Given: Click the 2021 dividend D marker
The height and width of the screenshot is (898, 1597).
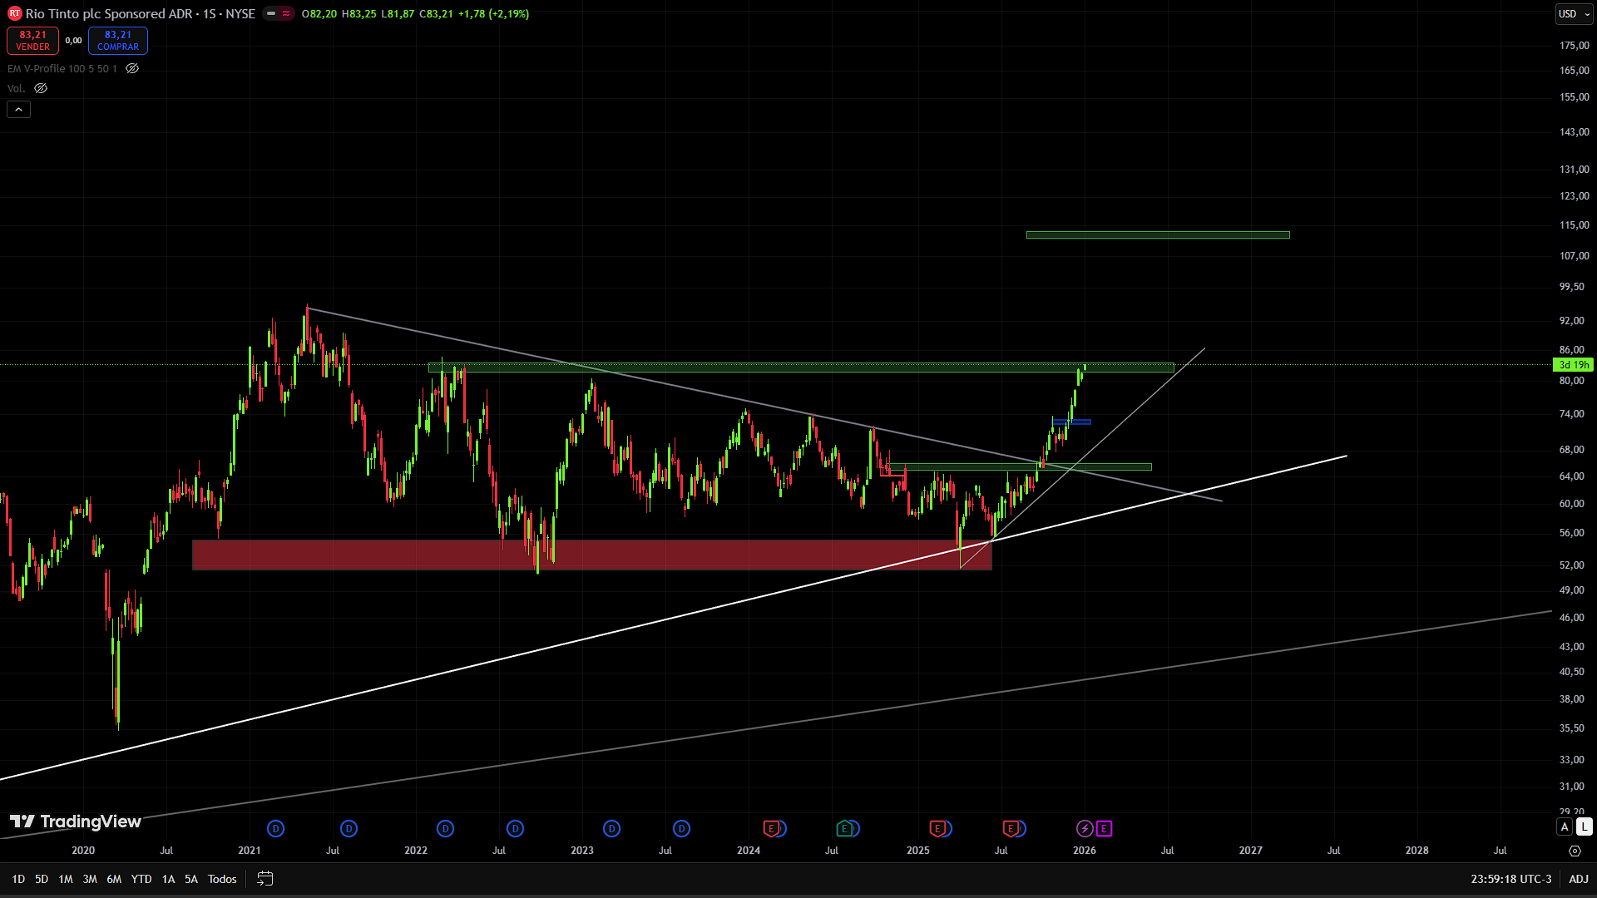Looking at the screenshot, I should click(x=275, y=828).
